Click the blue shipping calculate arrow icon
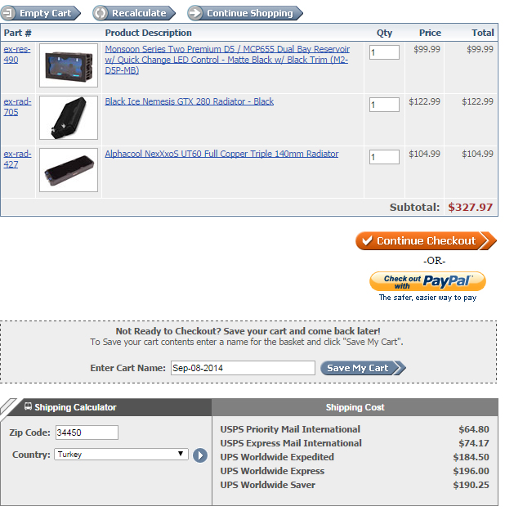This screenshot has width=505, height=520. pyautogui.click(x=200, y=455)
